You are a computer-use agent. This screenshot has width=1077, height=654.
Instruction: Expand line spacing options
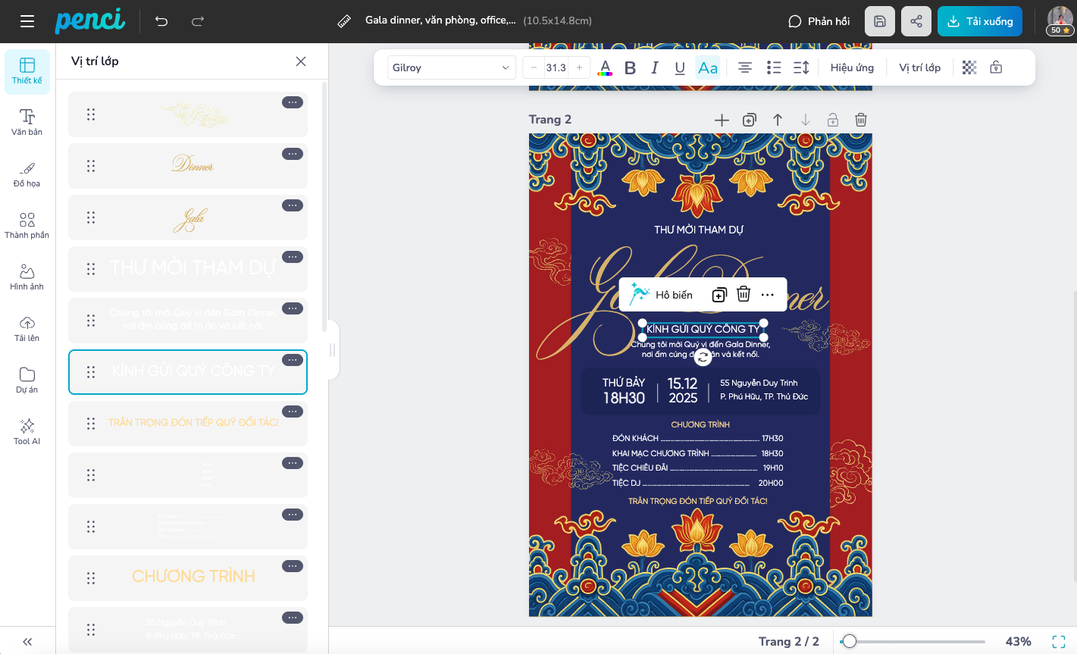pos(801,67)
